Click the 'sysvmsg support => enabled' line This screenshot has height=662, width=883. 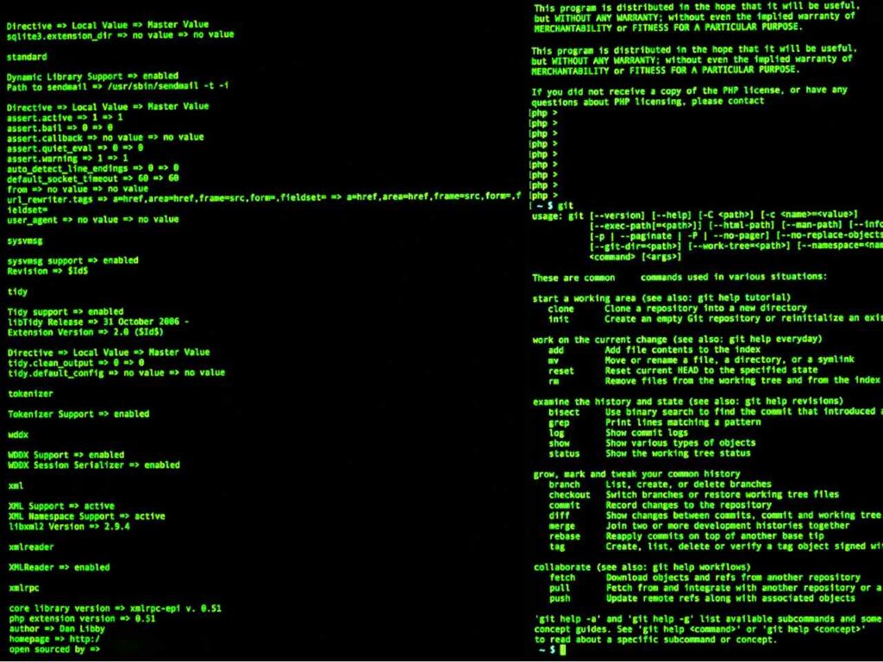pos(72,261)
